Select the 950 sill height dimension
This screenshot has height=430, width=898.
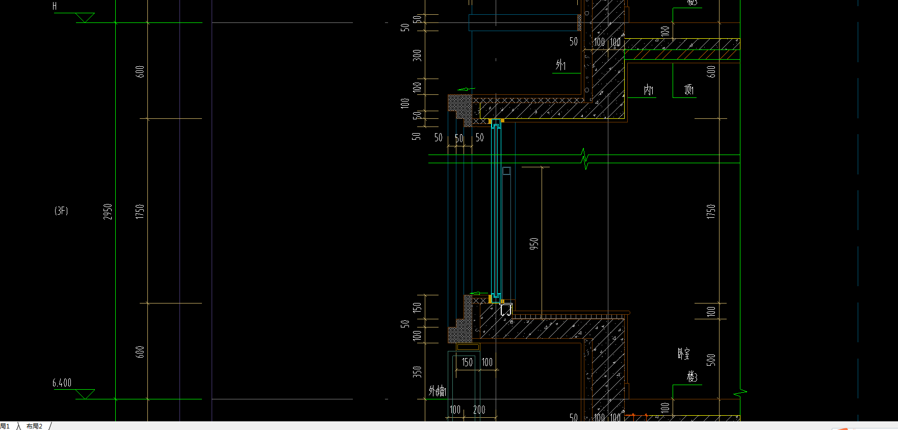coord(534,244)
